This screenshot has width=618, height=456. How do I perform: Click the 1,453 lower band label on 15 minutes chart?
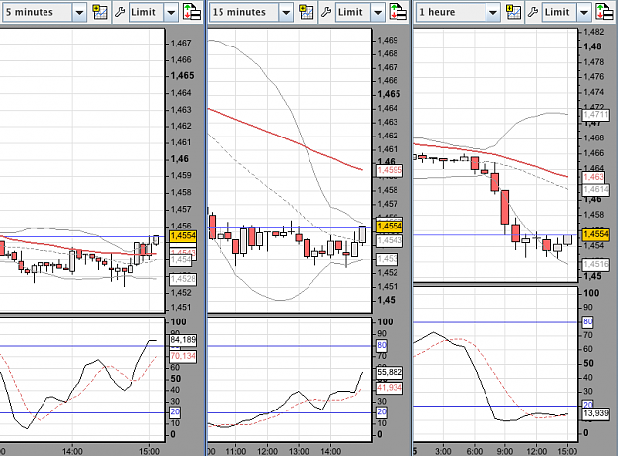387,259
